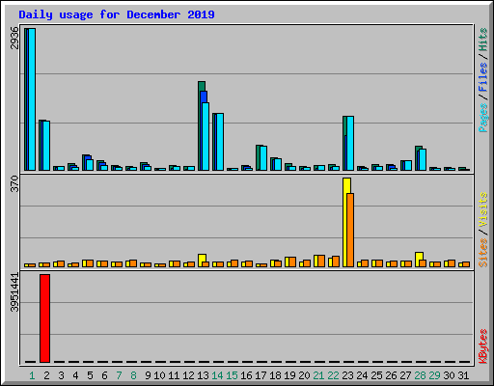This screenshot has height=386, width=494.
Task: Click day label 2 on the x-axis
Action: (x=46, y=375)
